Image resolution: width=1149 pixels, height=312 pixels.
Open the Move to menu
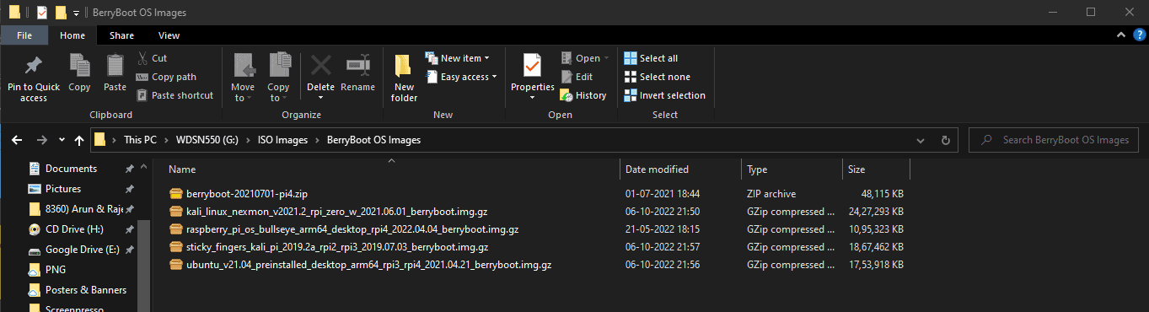[243, 78]
